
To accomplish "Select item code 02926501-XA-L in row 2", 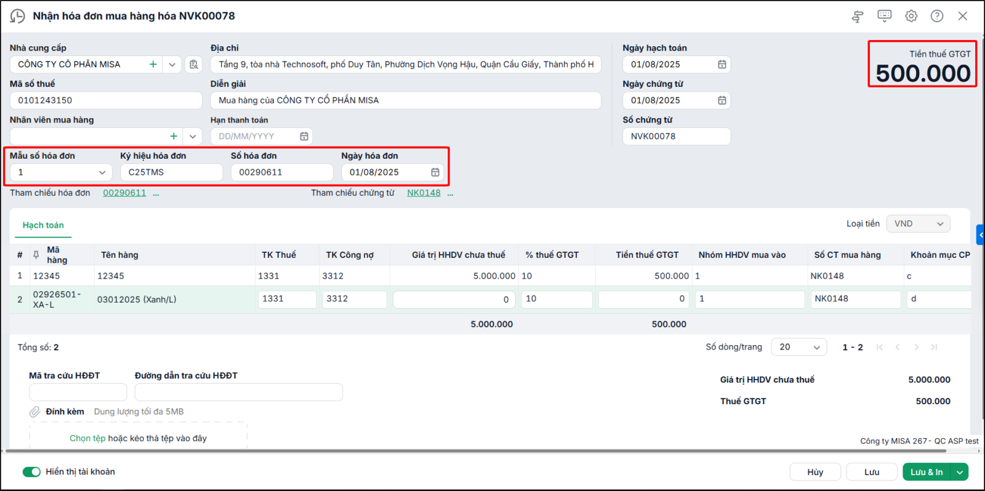I will pyautogui.click(x=62, y=300).
